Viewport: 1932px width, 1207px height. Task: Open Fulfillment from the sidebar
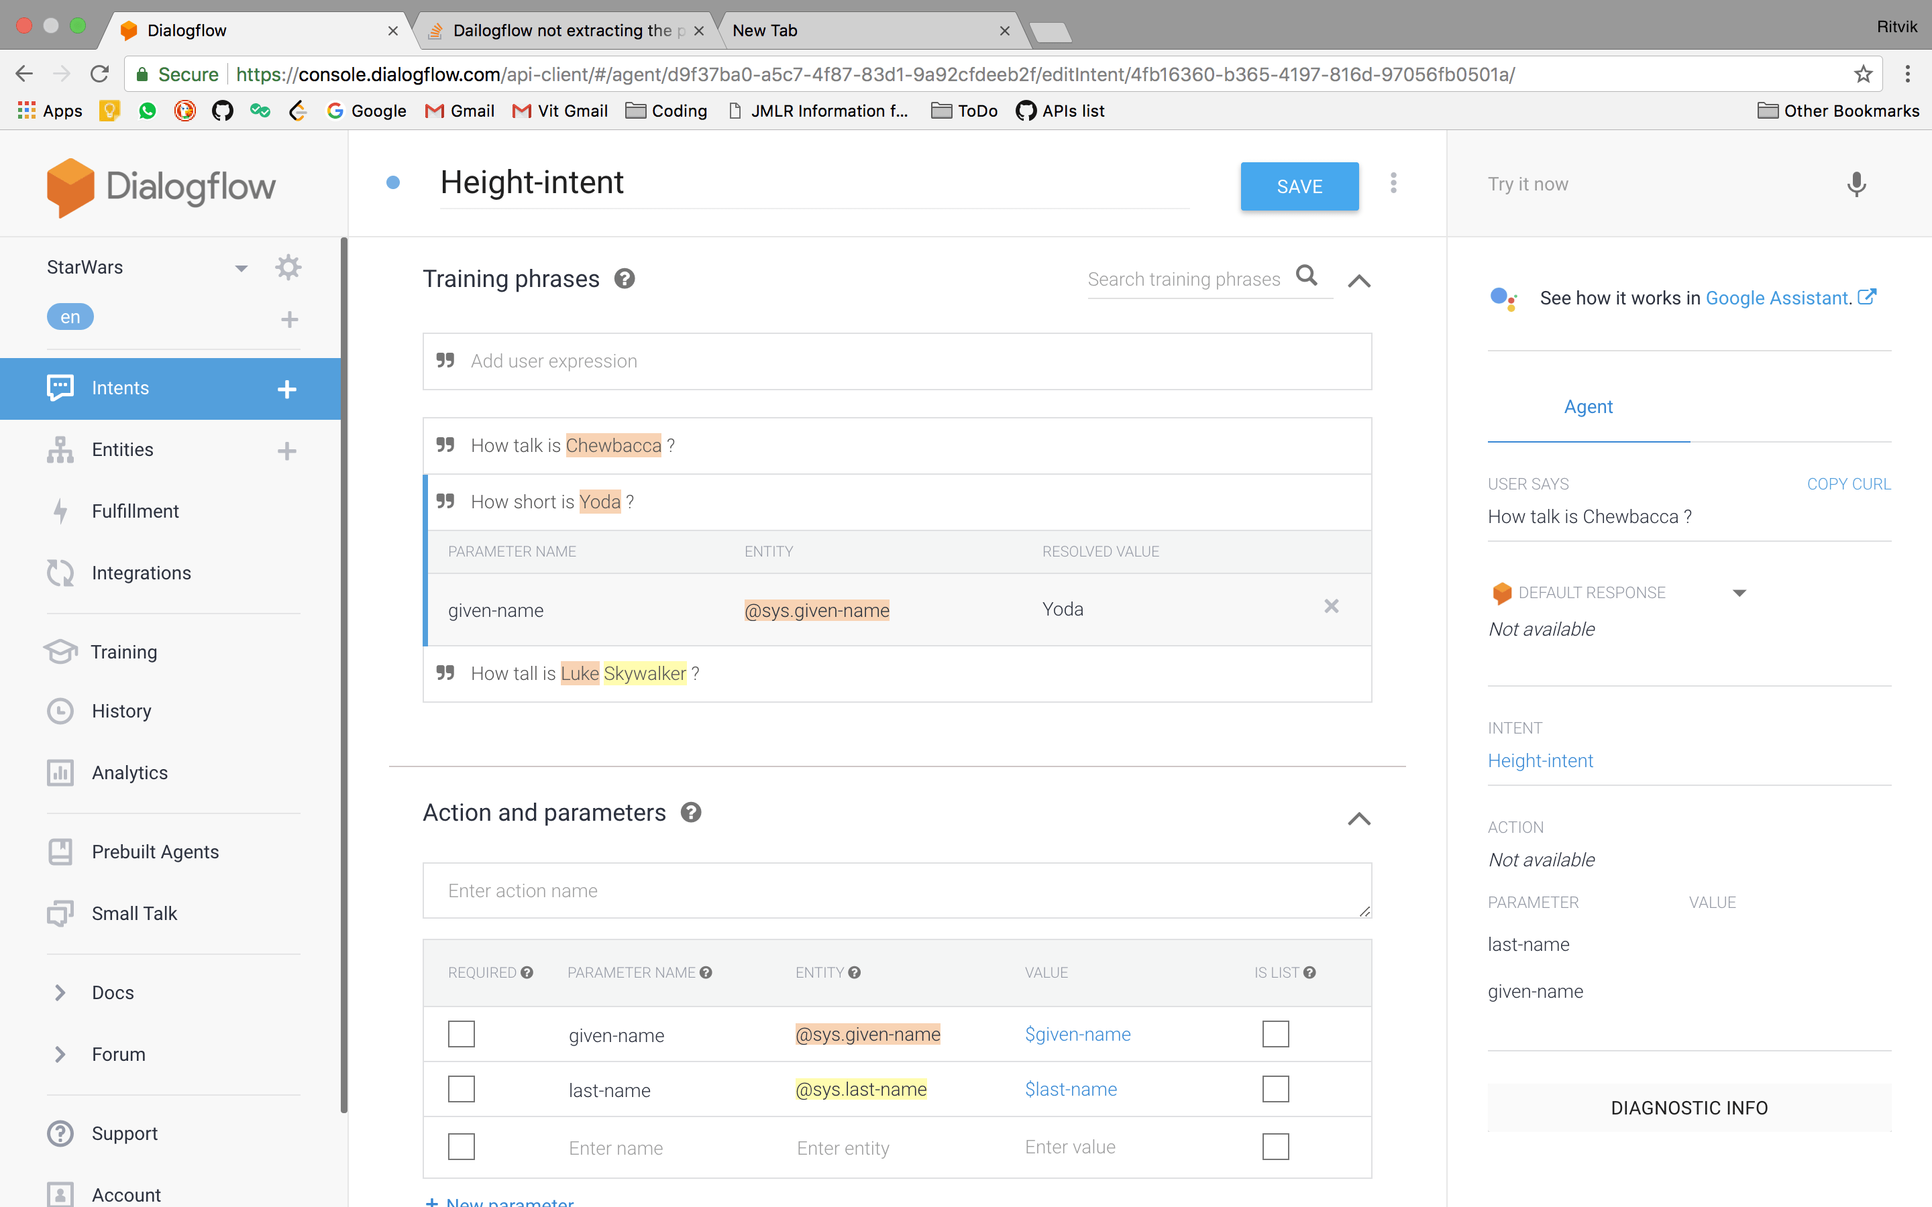(135, 511)
